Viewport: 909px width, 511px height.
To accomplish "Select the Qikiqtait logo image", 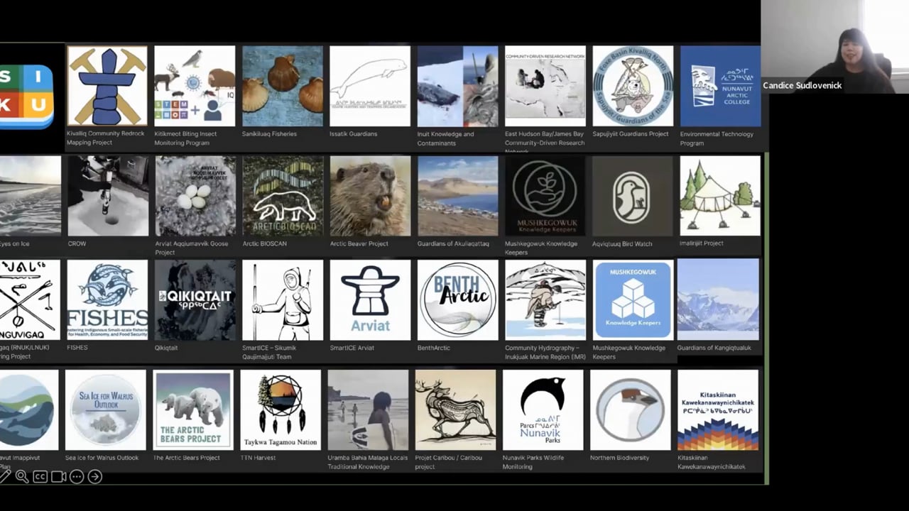I will coord(195,300).
